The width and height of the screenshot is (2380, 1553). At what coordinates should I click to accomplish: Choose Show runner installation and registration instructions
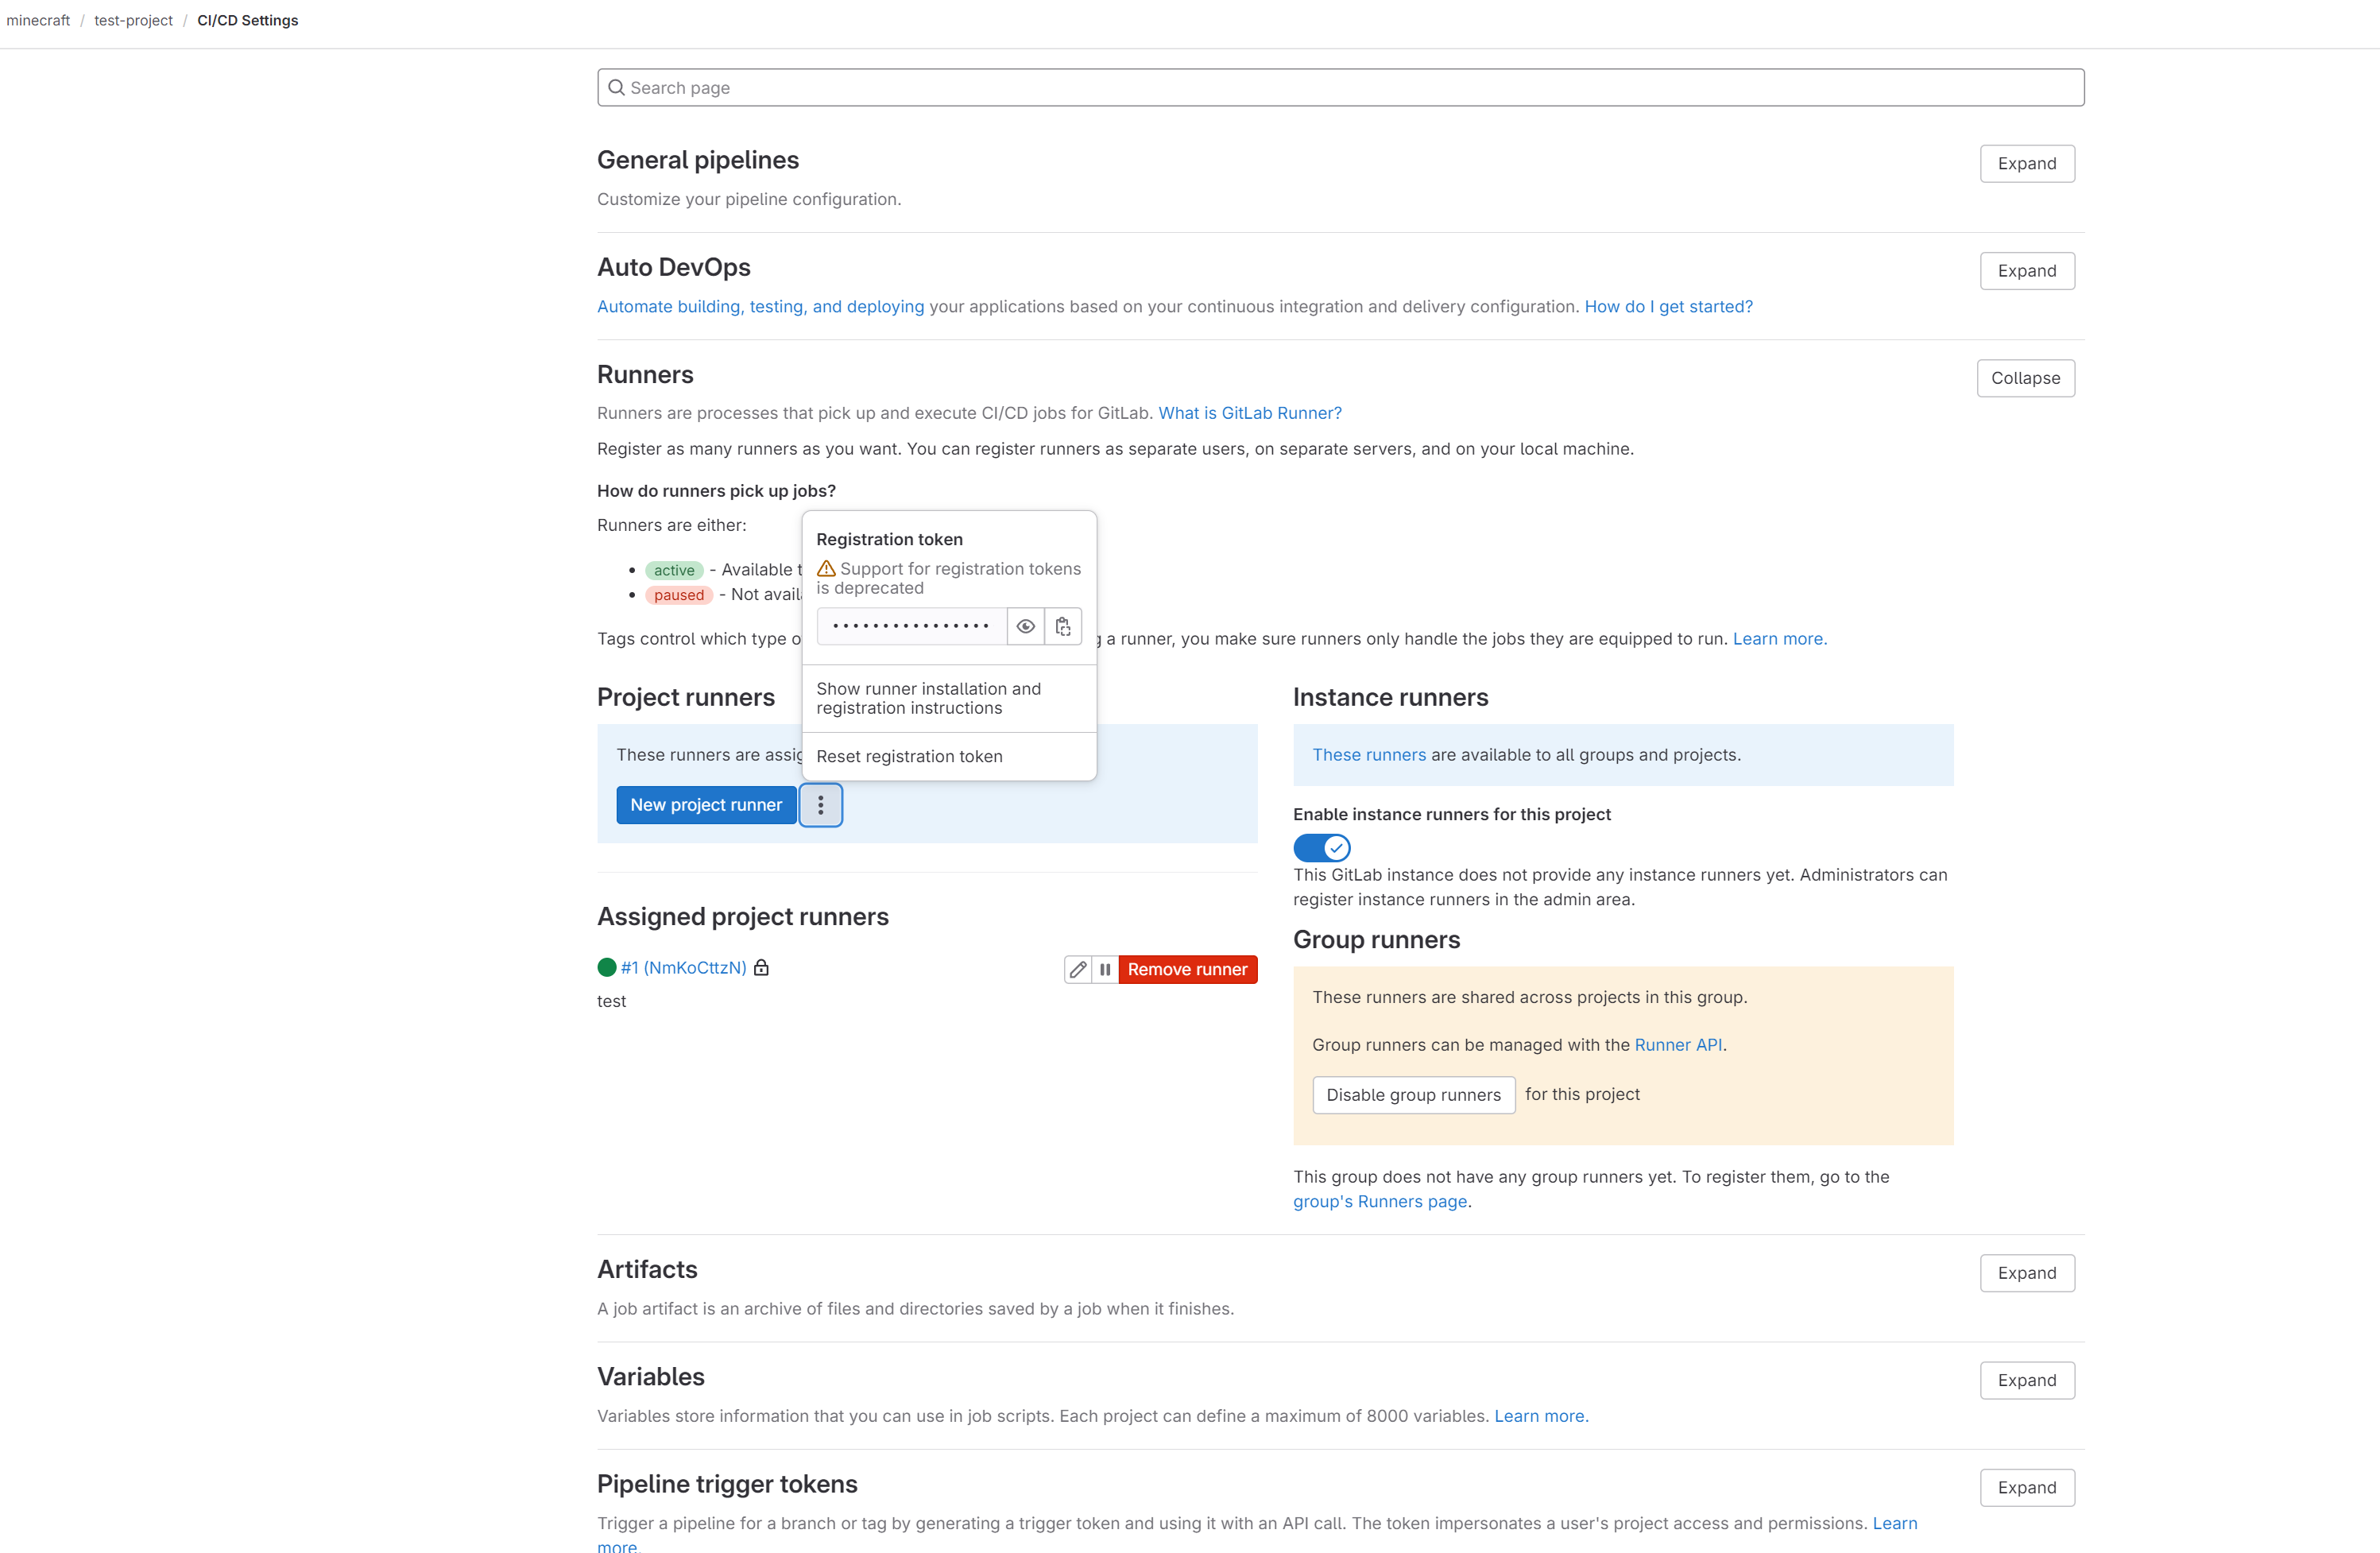tap(928, 698)
